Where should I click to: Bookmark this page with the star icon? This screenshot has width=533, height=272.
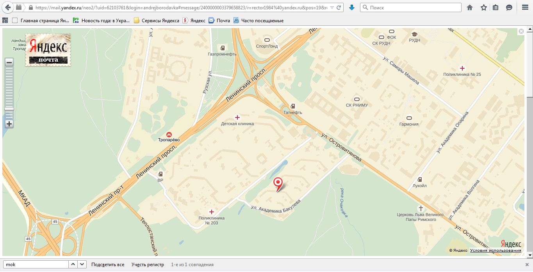(x=483, y=7)
